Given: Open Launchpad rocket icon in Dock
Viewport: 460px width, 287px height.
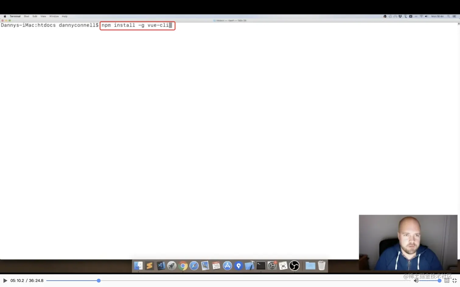Looking at the screenshot, I should coord(172,266).
